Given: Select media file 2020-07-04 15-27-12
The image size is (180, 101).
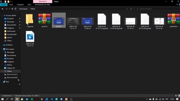Looking at the screenshot, I should coord(30,39).
